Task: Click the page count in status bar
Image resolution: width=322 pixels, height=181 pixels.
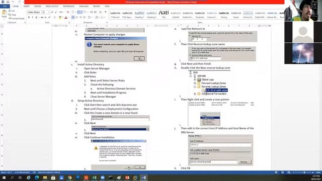Action: pos(7,172)
